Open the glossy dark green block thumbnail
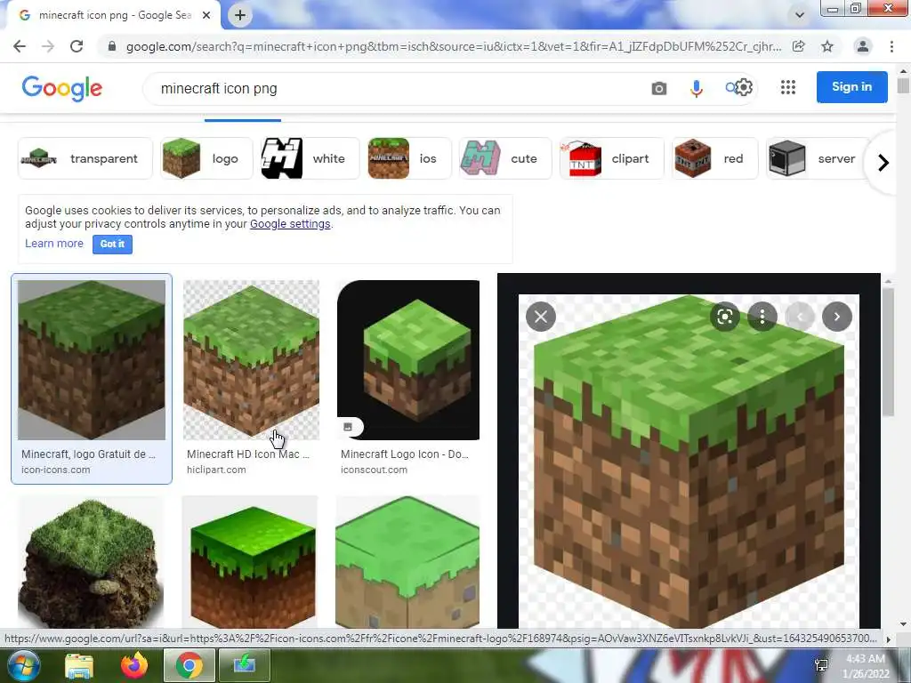911x683 pixels. 250,562
